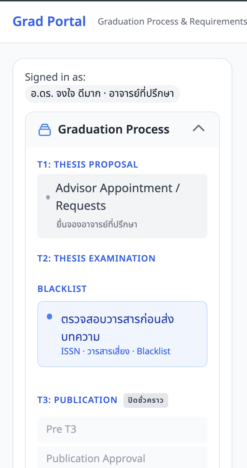The image size is (247, 468).
Task: Select the Pre T3 item
Action: coord(122,429)
